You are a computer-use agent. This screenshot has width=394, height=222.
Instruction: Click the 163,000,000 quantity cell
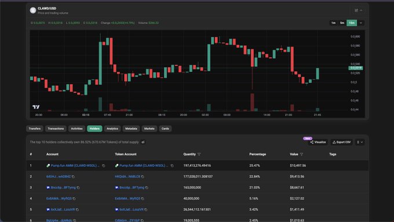(x=192, y=188)
